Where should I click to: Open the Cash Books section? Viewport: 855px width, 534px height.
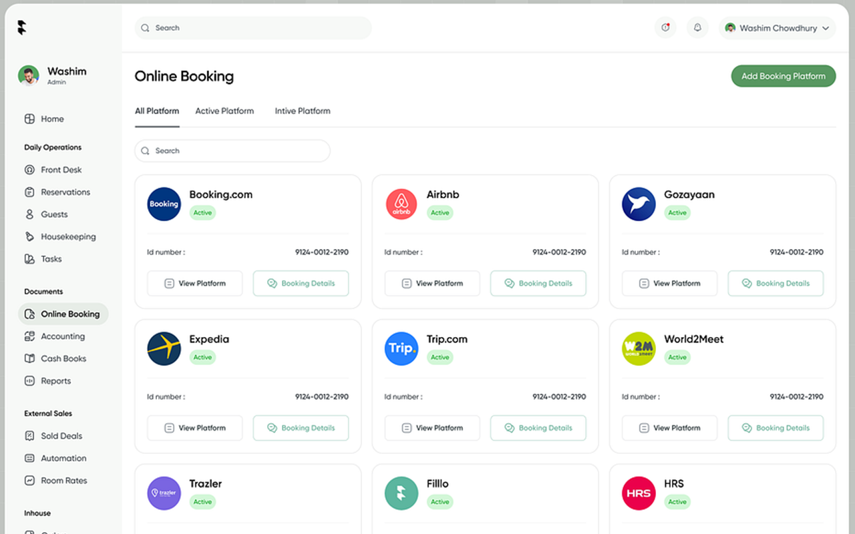(29, 358)
